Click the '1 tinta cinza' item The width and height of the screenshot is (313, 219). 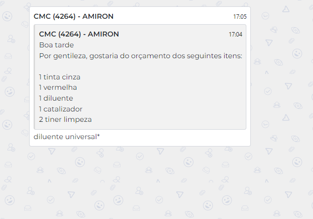point(59,77)
